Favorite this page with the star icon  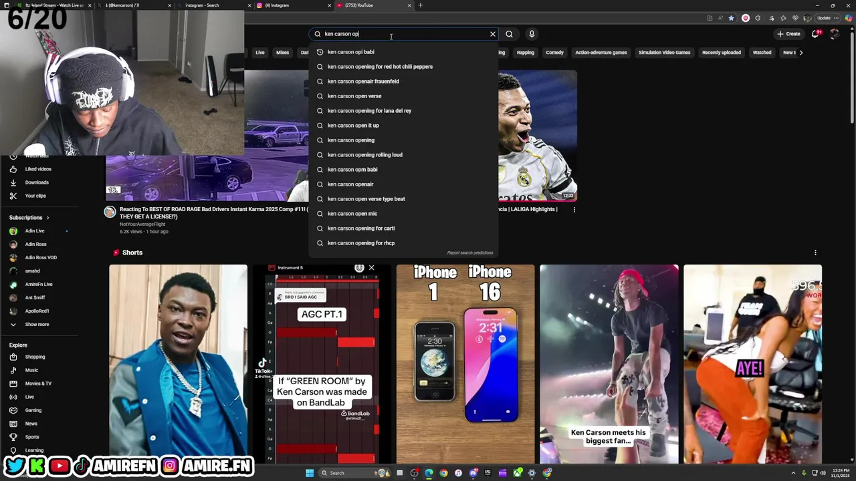click(731, 18)
